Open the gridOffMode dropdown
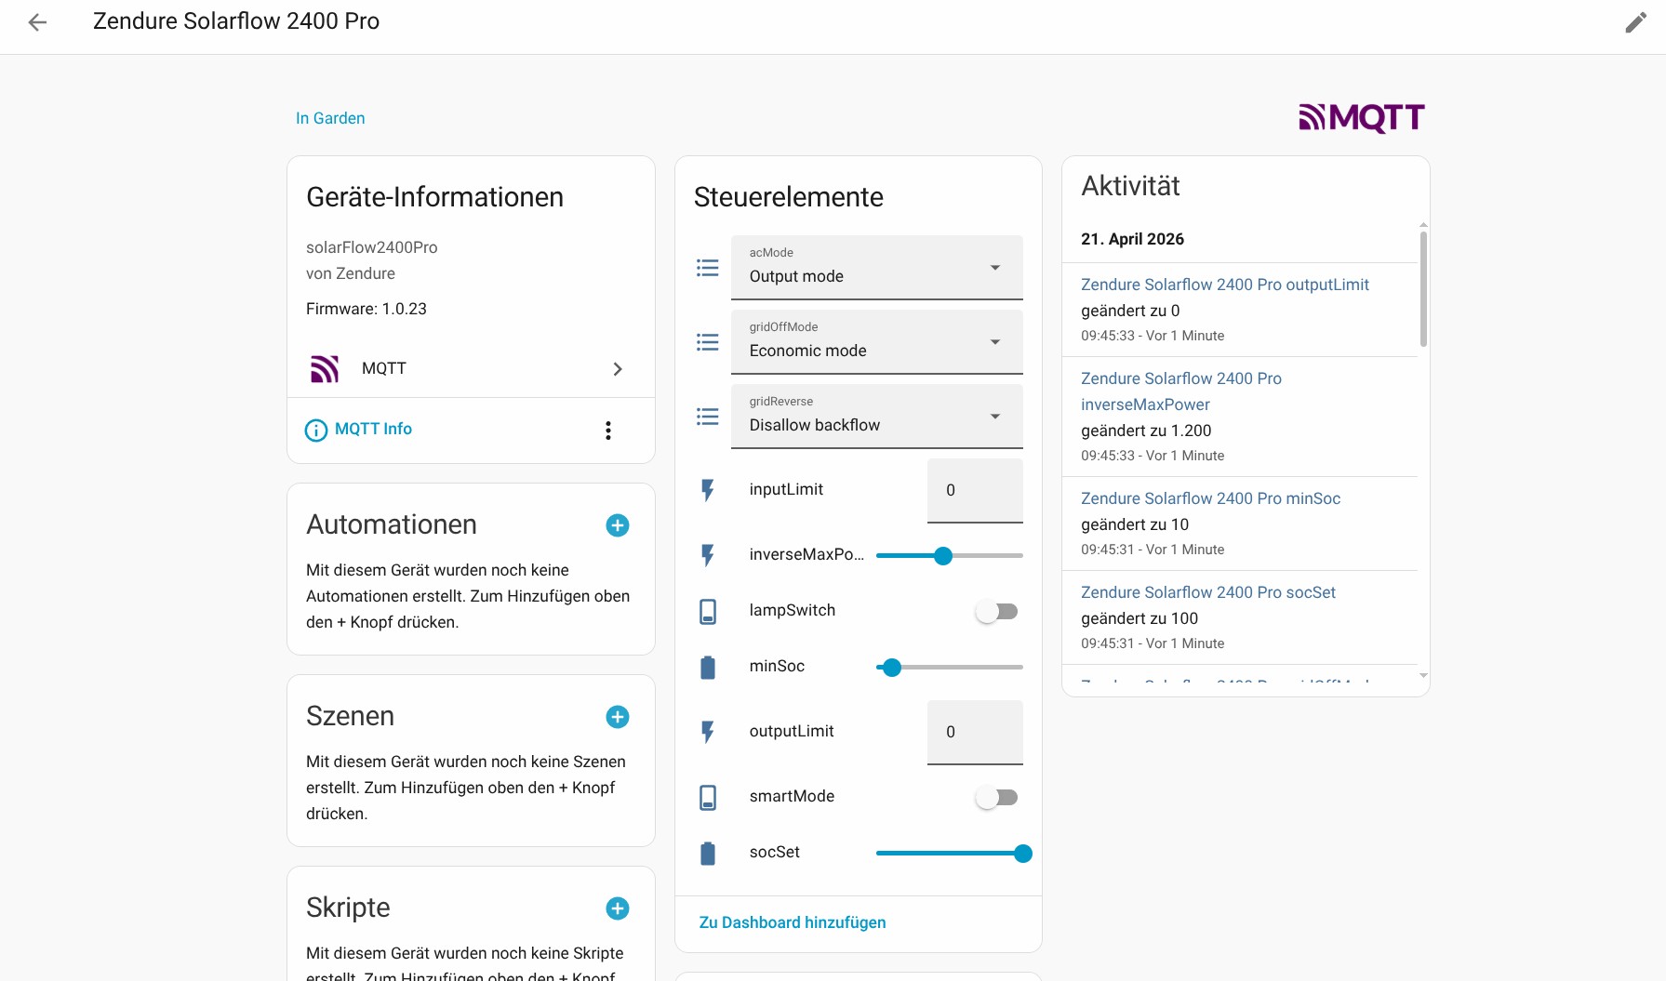Image resolution: width=1666 pixels, height=981 pixels. (876, 342)
